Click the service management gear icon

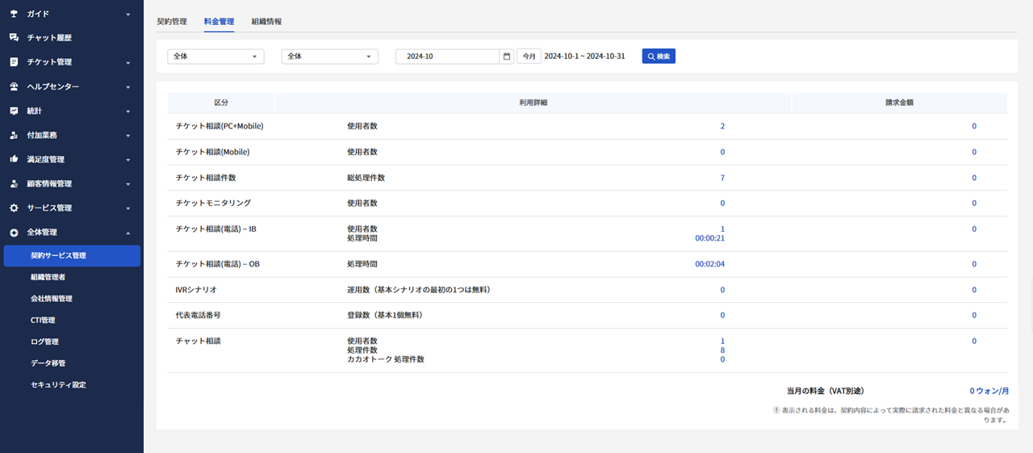(x=14, y=208)
